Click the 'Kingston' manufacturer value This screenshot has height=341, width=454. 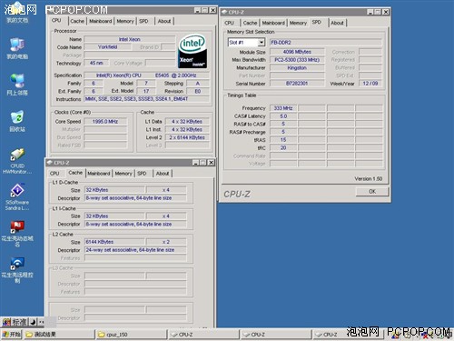297,67
